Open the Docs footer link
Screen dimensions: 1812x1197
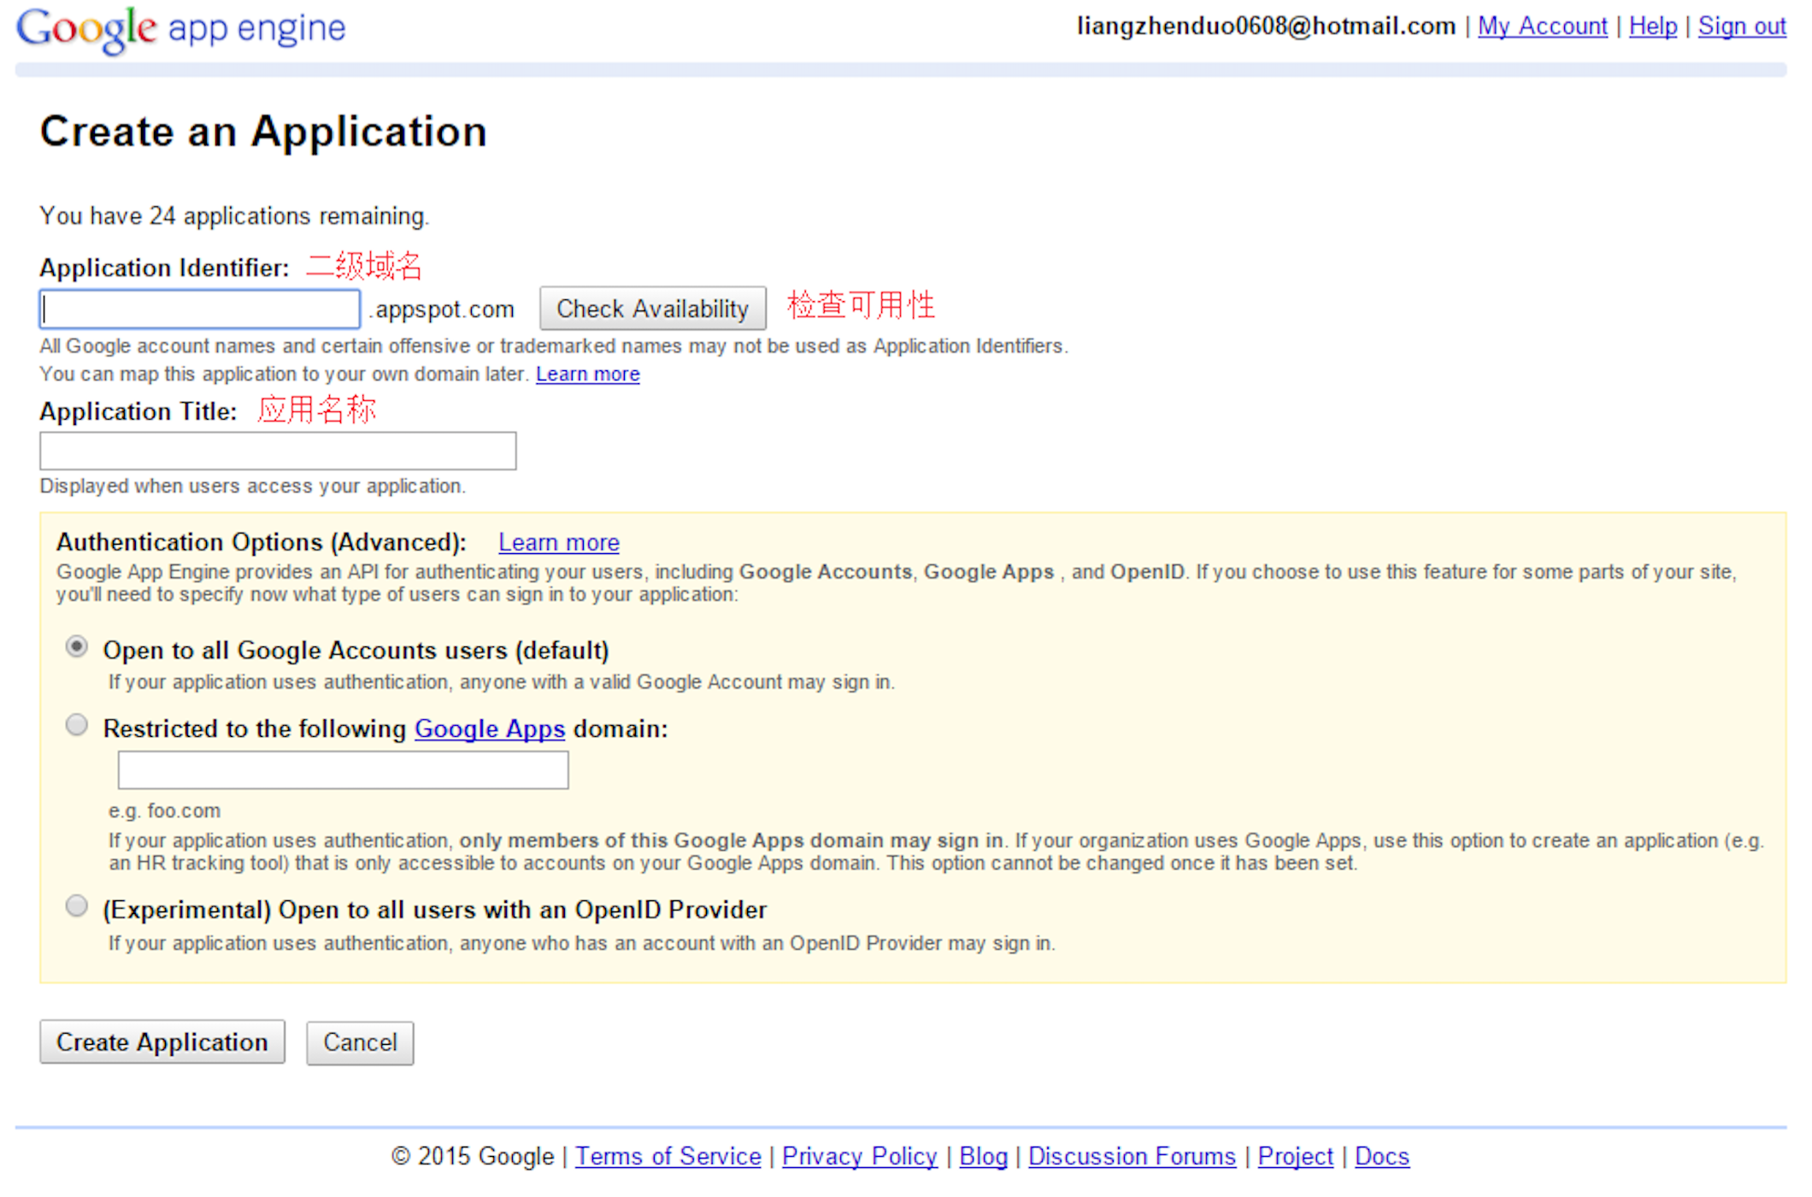[x=1382, y=1157]
